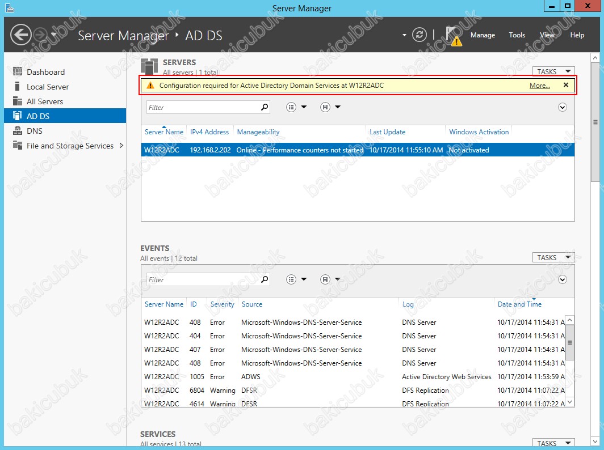Image resolution: width=604 pixels, height=450 pixels.
Task: Click the Servers save query icon
Action: [325, 107]
